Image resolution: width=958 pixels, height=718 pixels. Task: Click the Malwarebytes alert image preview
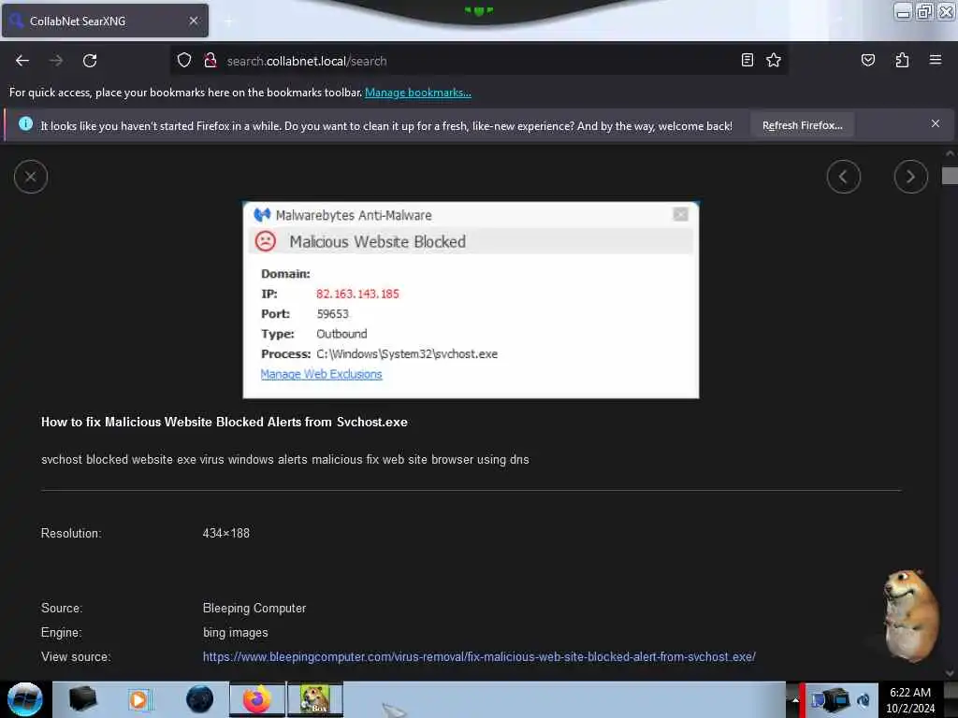pyautogui.click(x=471, y=300)
